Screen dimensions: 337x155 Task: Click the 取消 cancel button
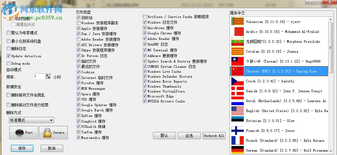tap(52, 148)
